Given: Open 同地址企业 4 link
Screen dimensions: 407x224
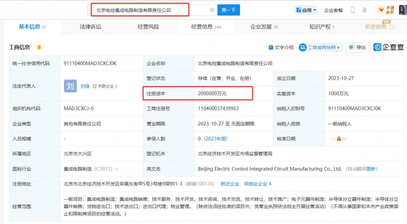Looking at the screenshot, I should (x=257, y=184).
